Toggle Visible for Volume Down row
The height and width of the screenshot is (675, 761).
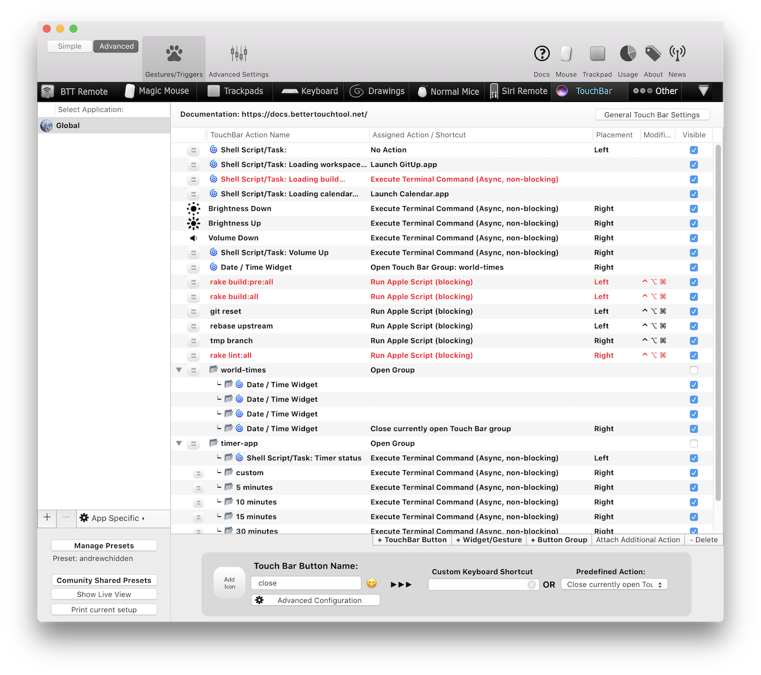[x=694, y=238]
